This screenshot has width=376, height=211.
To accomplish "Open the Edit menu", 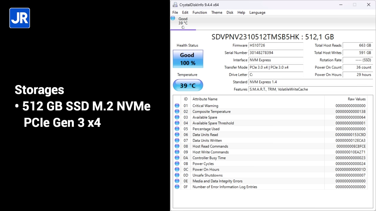I will point(185,12).
